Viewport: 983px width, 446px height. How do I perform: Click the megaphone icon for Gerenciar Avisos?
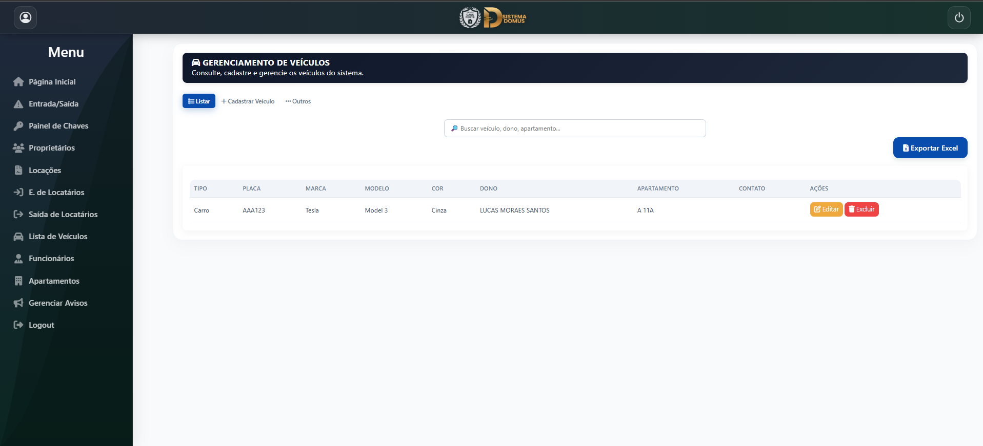point(18,303)
